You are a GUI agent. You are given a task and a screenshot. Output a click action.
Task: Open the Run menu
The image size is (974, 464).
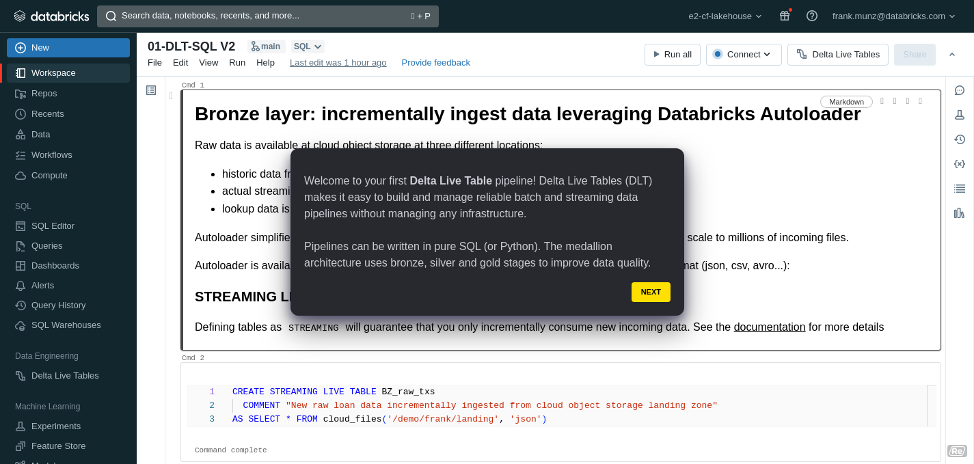pos(237,62)
